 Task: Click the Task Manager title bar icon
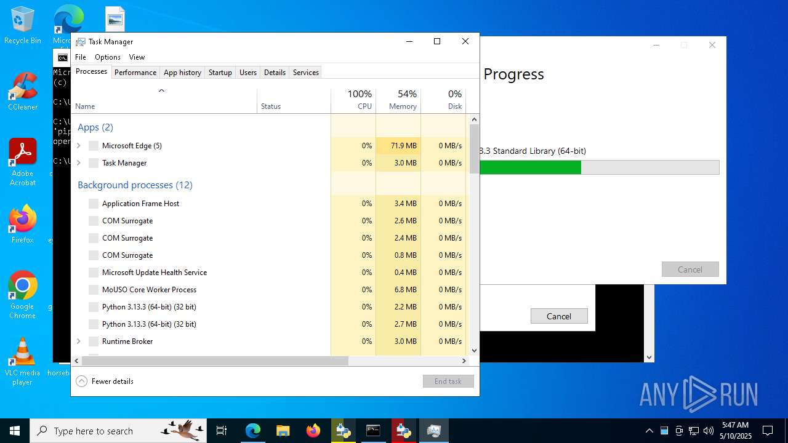click(81, 41)
